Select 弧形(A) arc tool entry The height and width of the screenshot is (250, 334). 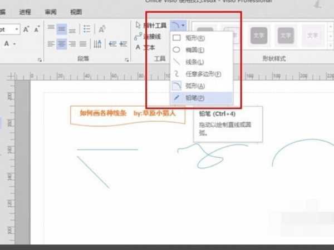click(x=202, y=86)
